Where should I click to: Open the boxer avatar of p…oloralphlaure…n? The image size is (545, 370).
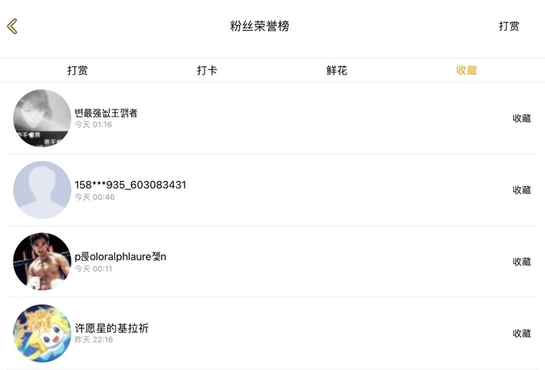point(42,261)
